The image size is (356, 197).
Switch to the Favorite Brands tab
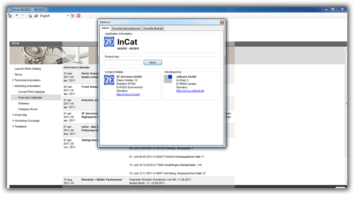click(153, 29)
